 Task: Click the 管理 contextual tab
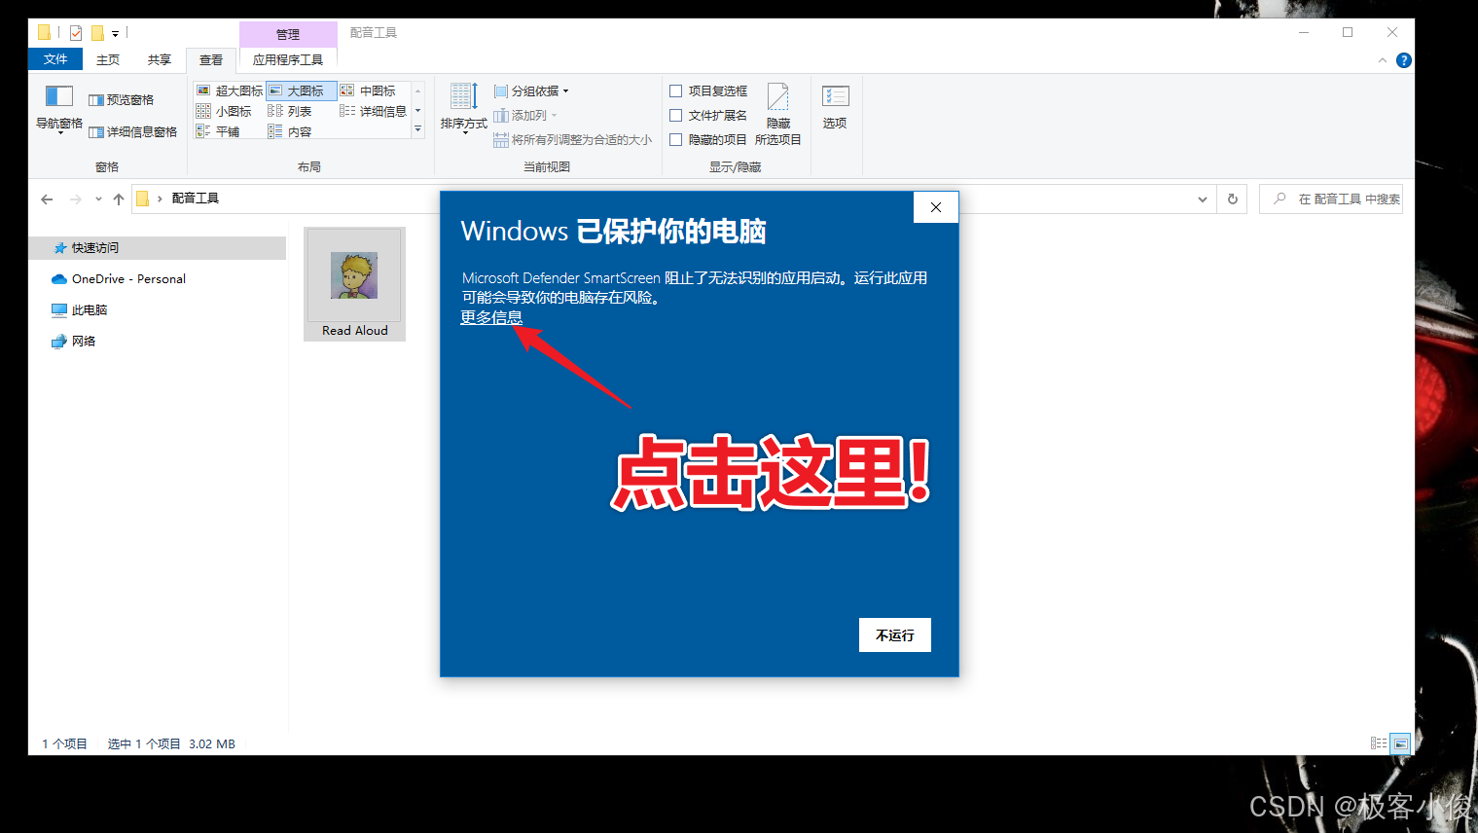288,34
